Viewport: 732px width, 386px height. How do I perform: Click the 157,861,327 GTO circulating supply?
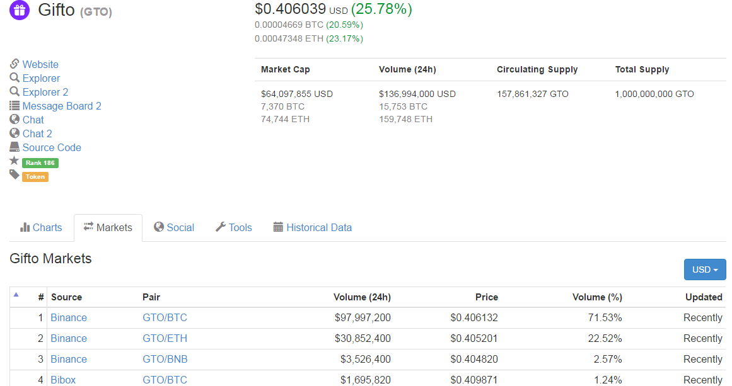click(x=533, y=94)
